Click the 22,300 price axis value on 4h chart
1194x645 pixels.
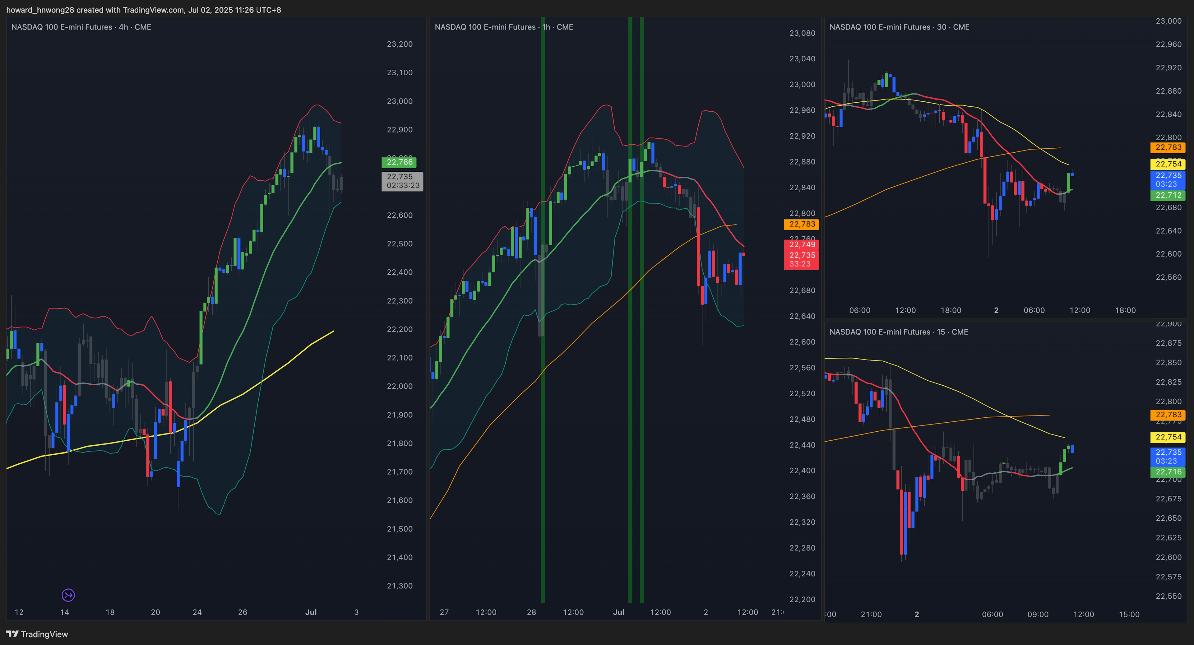coord(400,301)
